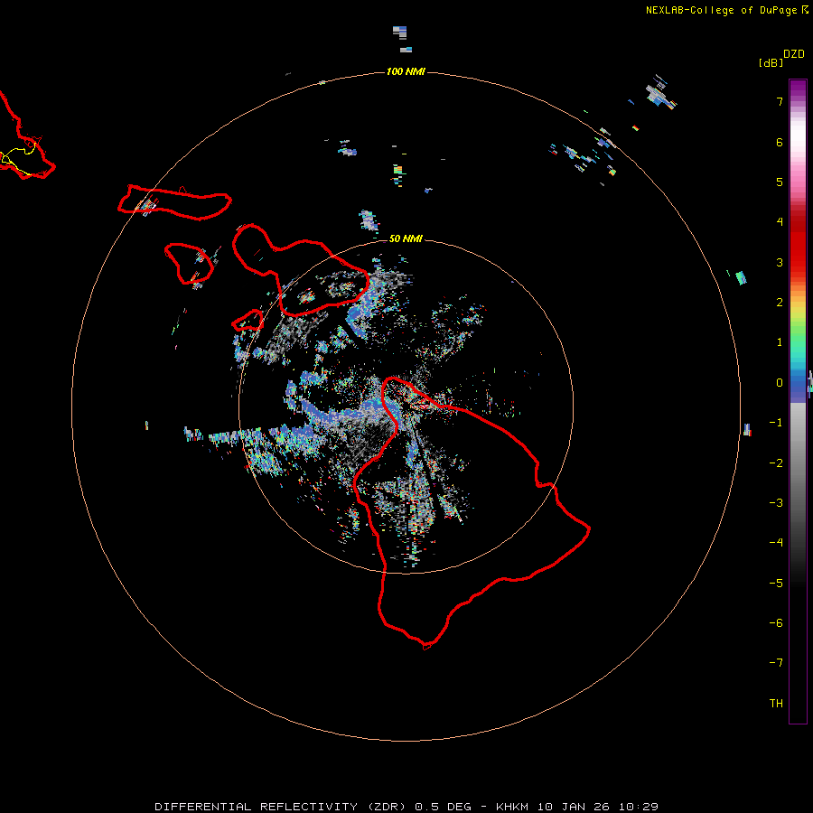
Task: Click the -3 value on the color scale
Action: point(776,503)
